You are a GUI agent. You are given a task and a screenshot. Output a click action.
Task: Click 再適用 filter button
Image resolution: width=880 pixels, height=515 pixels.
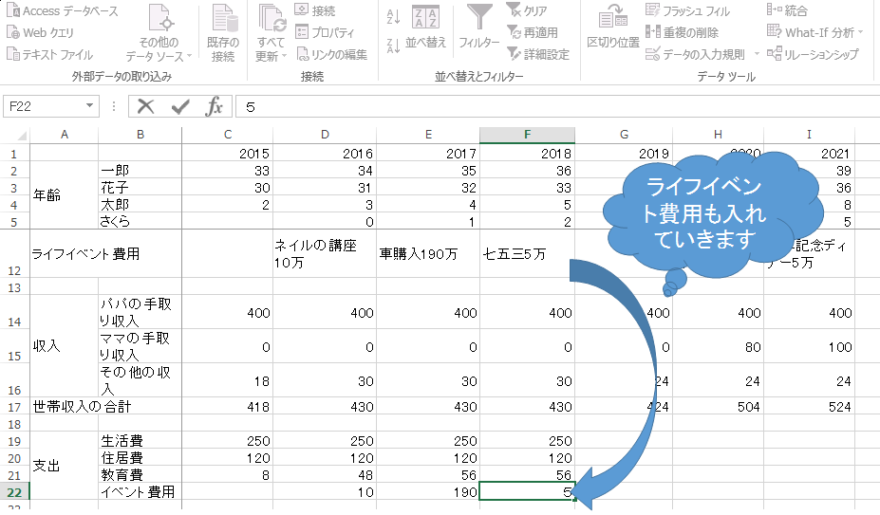532,32
